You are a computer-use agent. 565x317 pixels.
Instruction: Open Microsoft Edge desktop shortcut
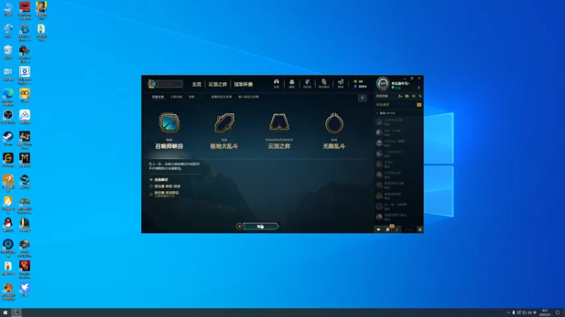click(x=8, y=97)
